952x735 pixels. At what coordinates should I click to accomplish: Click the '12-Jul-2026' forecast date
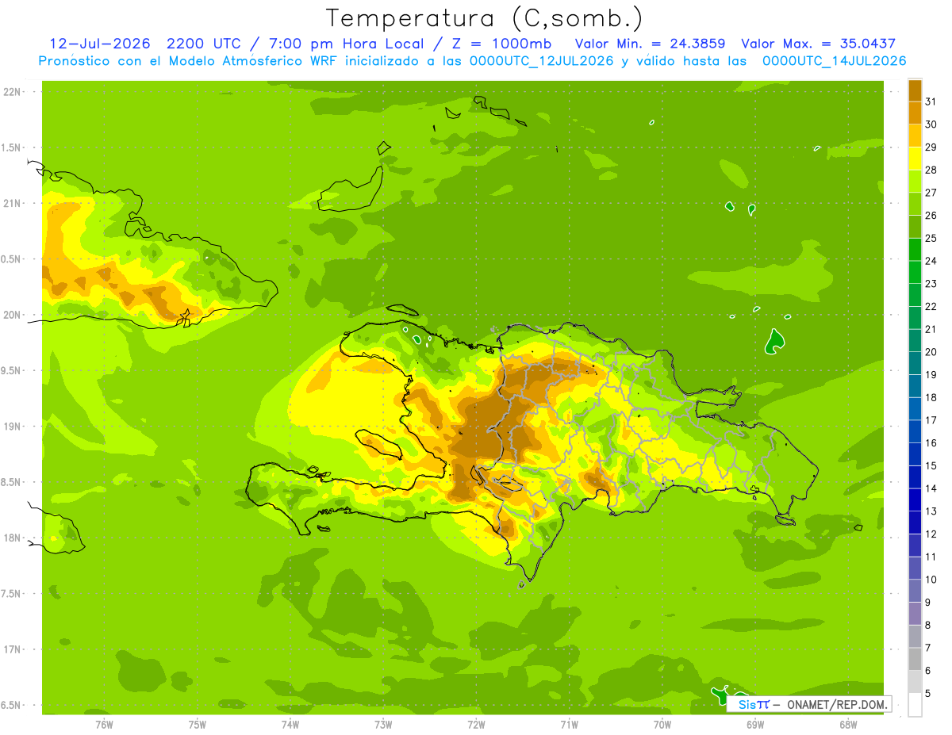click(99, 44)
